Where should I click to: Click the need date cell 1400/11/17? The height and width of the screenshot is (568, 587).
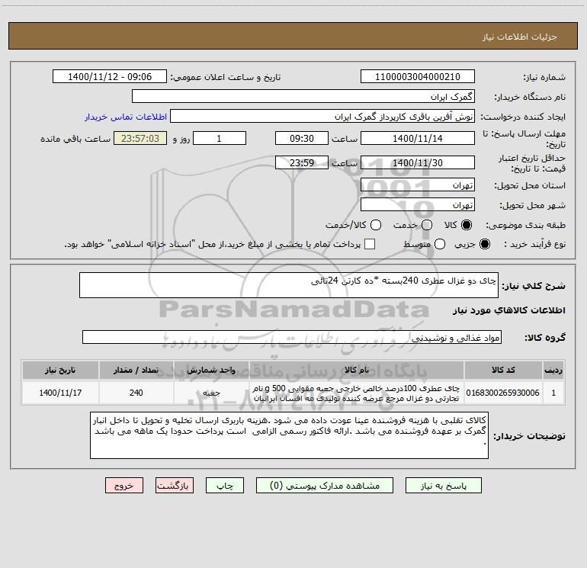tap(60, 393)
